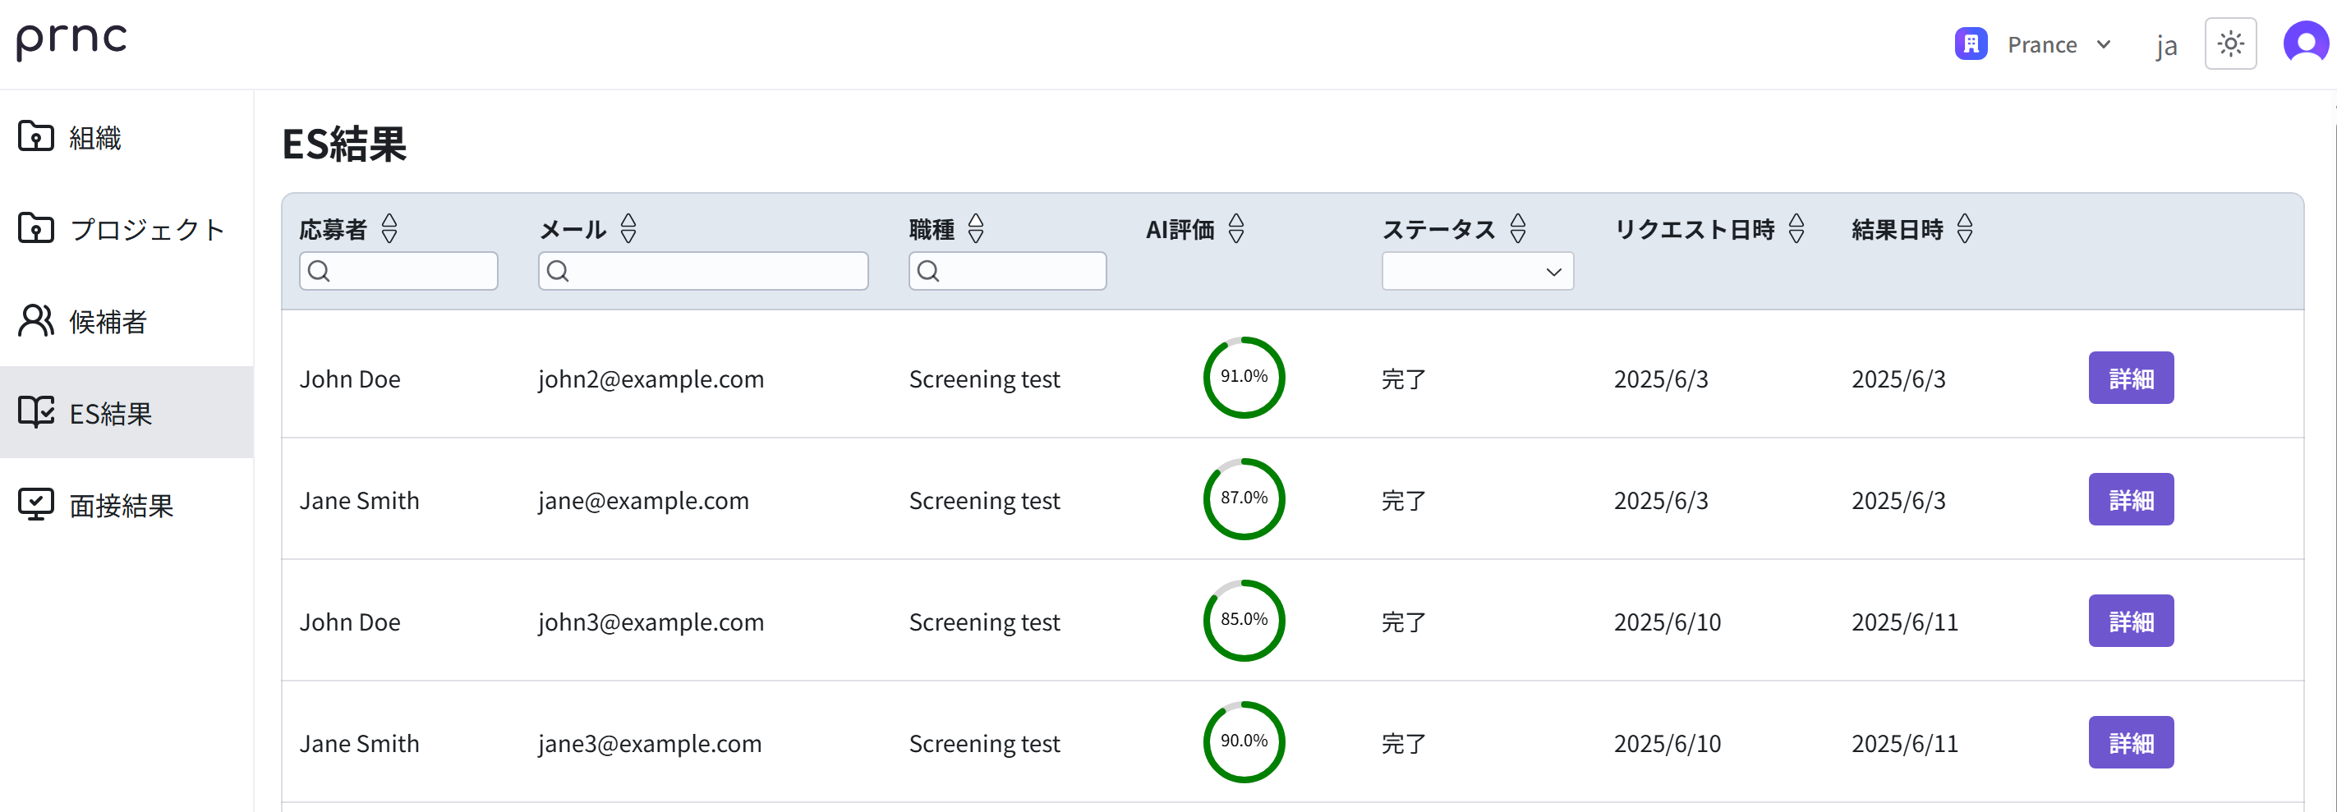Click the 91.0% AI score ring
The image size is (2337, 812).
(x=1244, y=377)
